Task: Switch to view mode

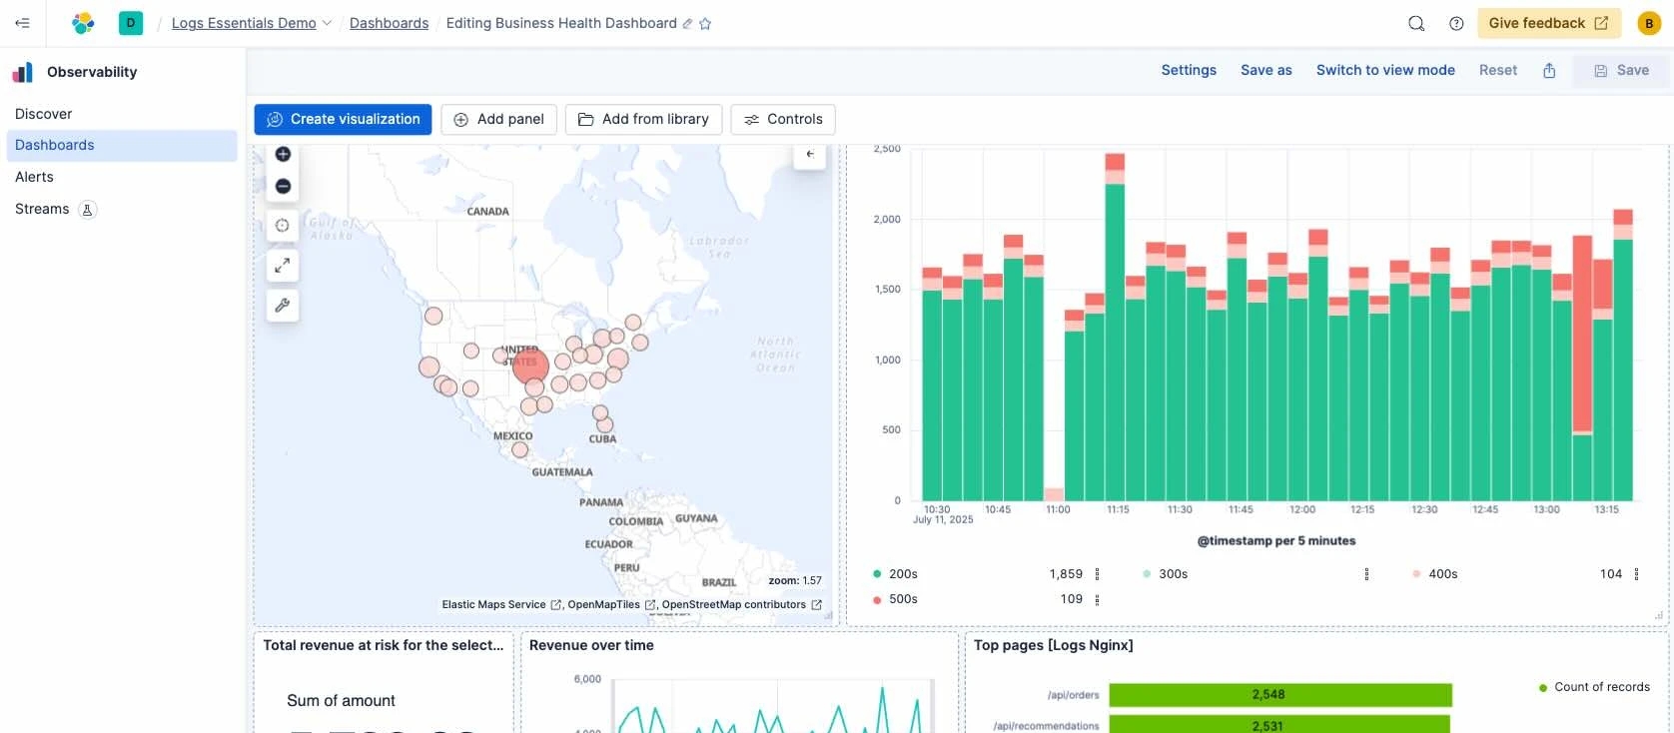Action: (1384, 70)
